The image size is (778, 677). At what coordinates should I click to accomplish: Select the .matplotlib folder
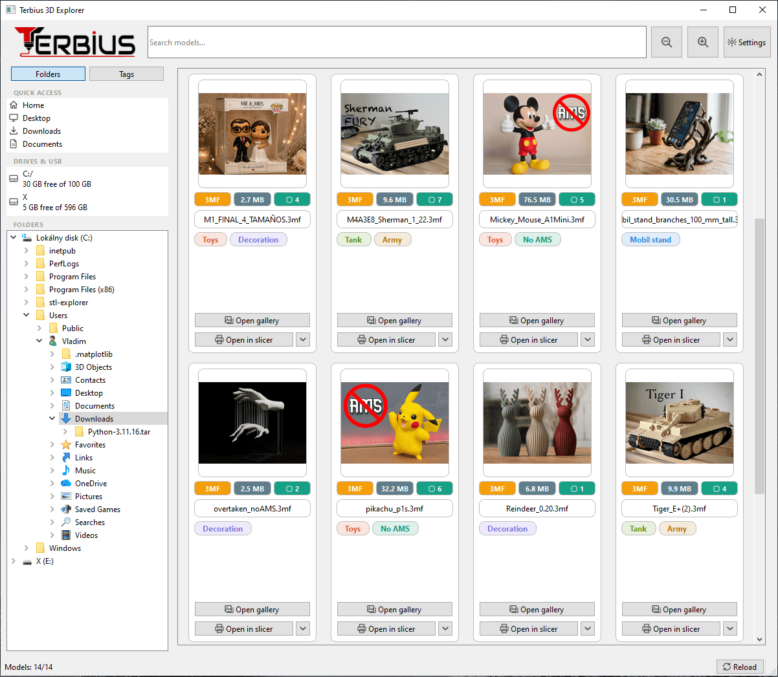pos(93,354)
